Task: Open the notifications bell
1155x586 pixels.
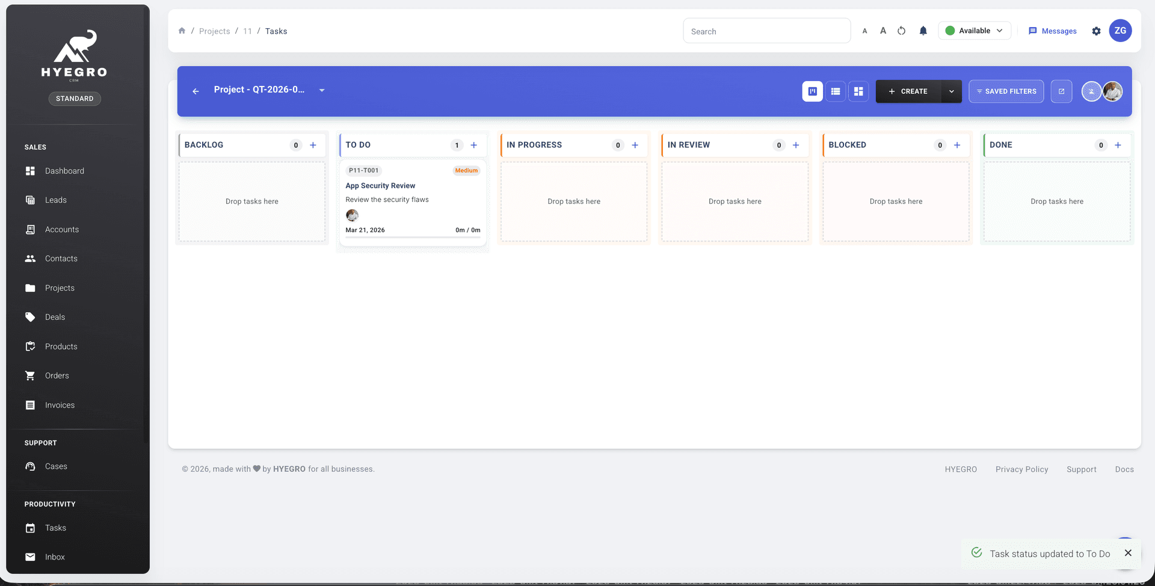Action: pos(923,31)
